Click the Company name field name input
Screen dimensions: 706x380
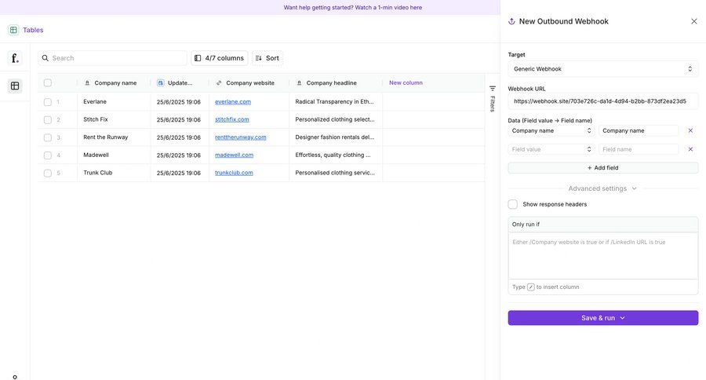pos(639,131)
